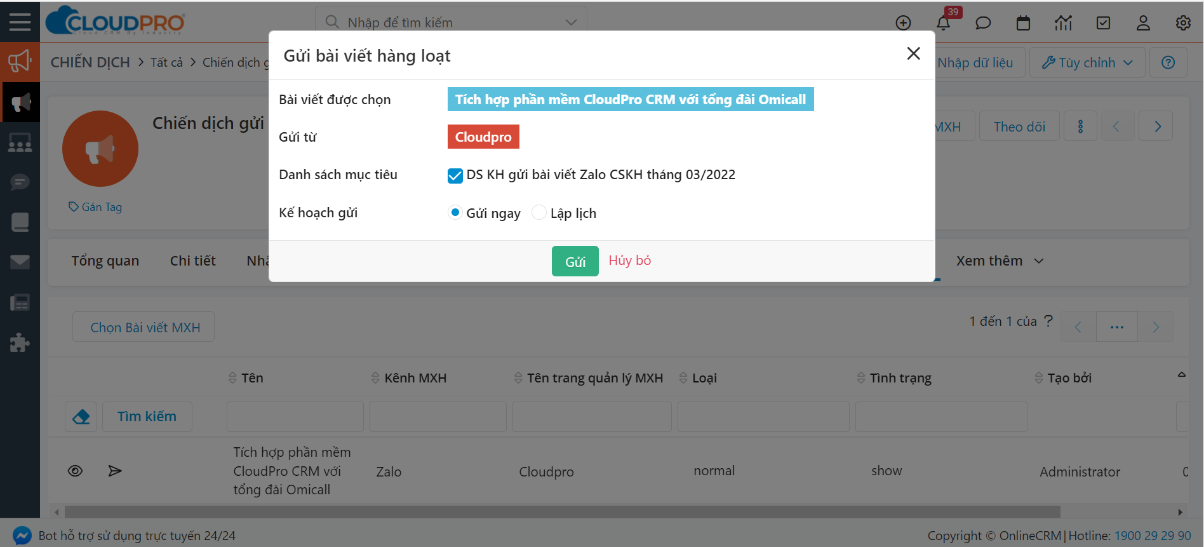Close the Gửi bài viết hàng loạt dialog

click(x=913, y=53)
